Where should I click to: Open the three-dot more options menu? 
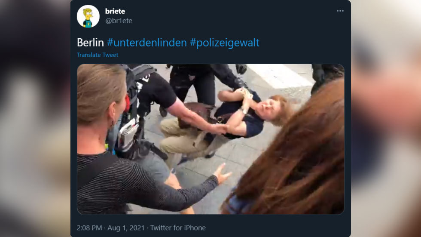[340, 11]
